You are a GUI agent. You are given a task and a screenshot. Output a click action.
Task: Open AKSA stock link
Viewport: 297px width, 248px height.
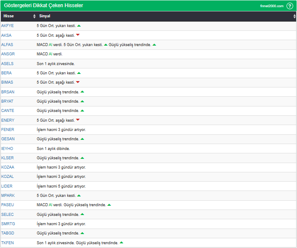coord(6,35)
